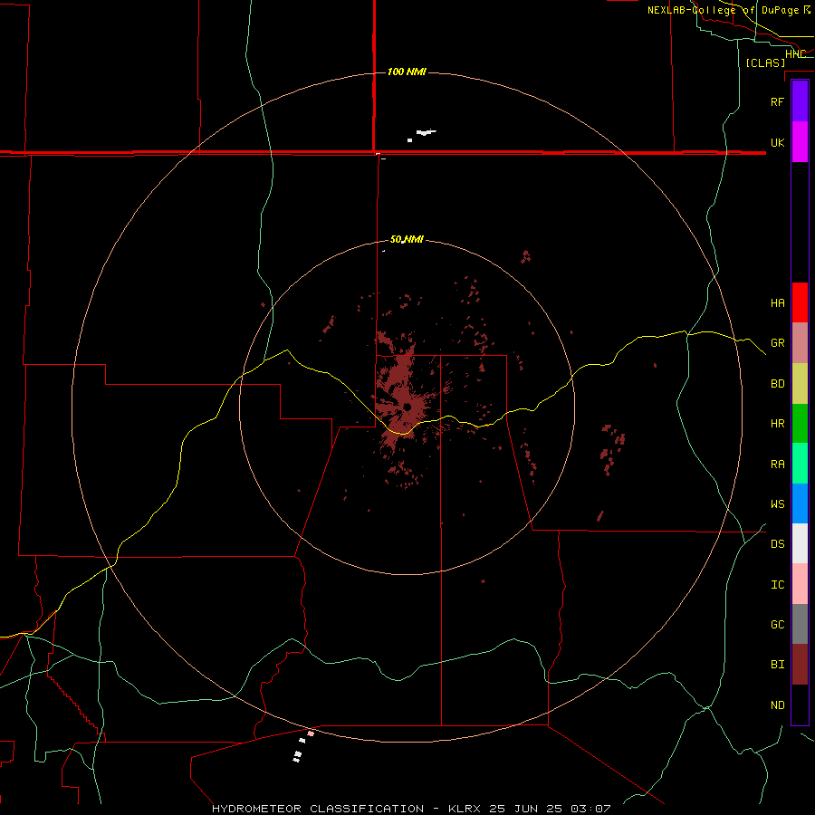Click the red HA legend color swatch
Image resolution: width=815 pixels, height=815 pixels.
(x=800, y=302)
